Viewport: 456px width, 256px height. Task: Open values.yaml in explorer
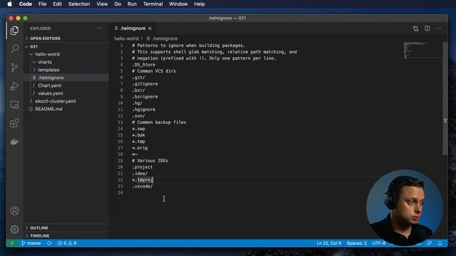tap(66, 93)
